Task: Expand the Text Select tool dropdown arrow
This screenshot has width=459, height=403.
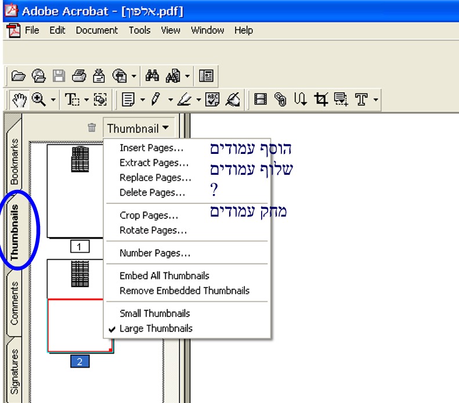Action: (x=86, y=99)
